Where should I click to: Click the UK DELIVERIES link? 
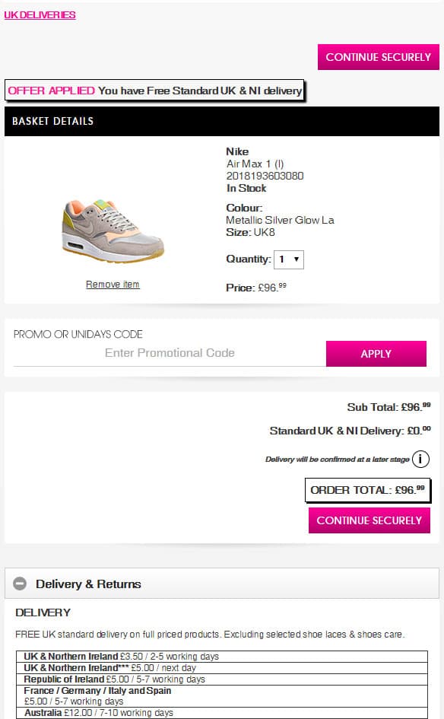[40, 14]
